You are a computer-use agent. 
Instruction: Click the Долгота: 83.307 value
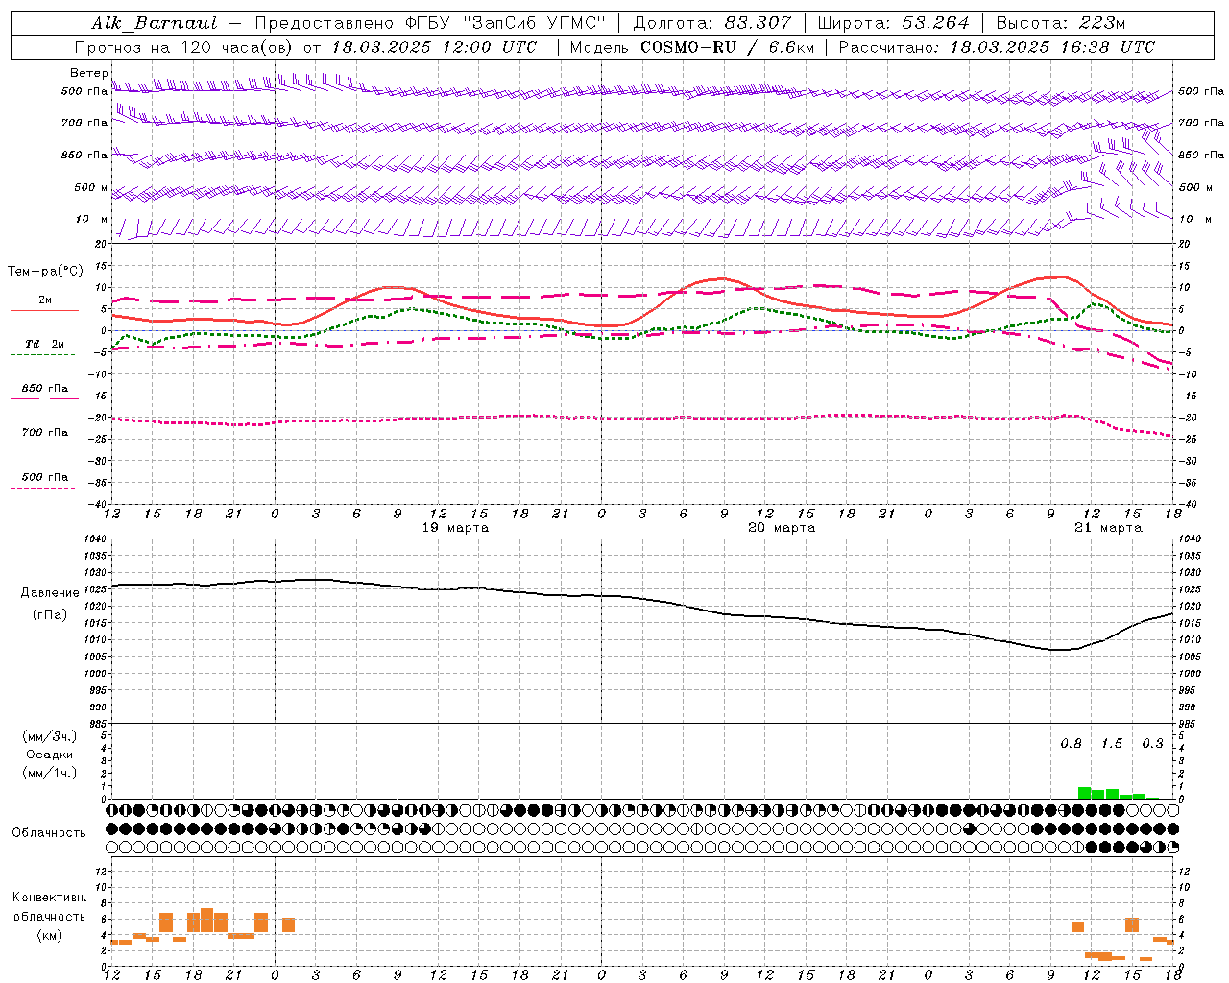712,23
